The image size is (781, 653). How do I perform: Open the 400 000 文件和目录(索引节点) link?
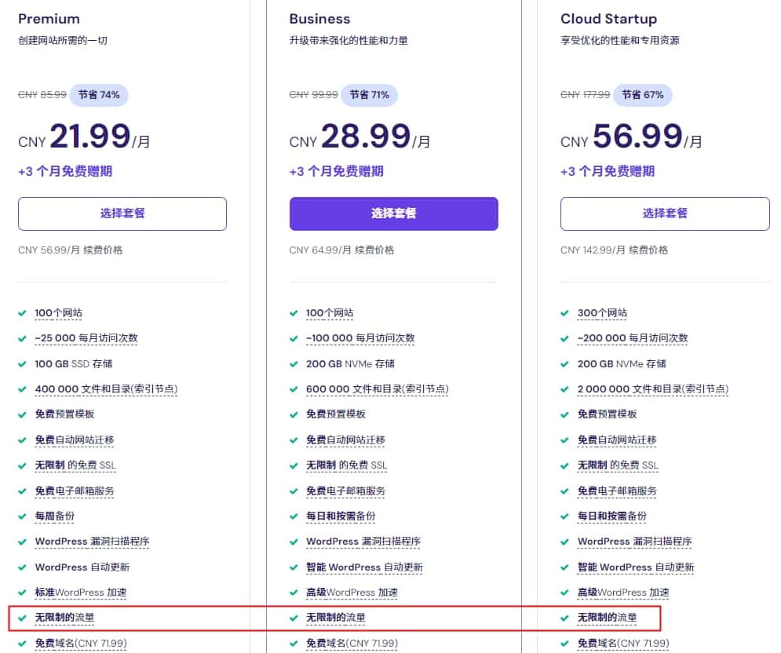coord(107,389)
